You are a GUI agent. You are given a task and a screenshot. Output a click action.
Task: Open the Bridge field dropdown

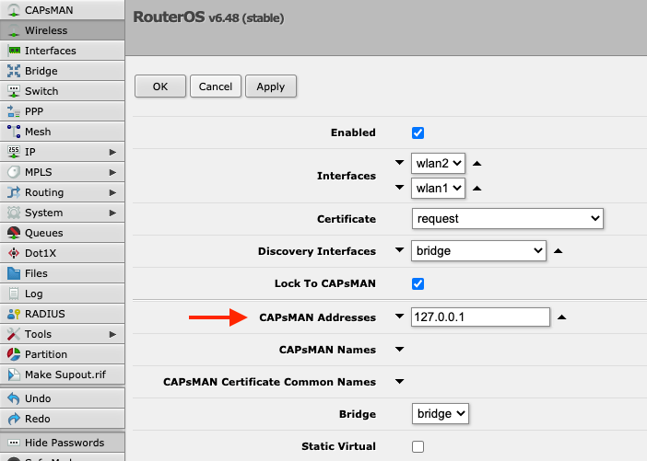pyautogui.click(x=441, y=413)
